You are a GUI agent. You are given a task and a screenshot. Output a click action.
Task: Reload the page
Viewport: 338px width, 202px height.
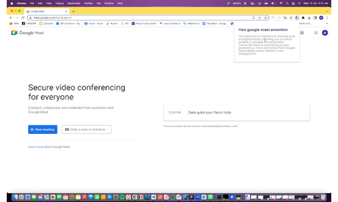[x=23, y=18]
